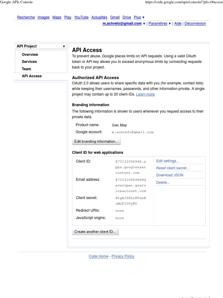Click the Google account email value in branding
223x298 pixels.
(133, 132)
